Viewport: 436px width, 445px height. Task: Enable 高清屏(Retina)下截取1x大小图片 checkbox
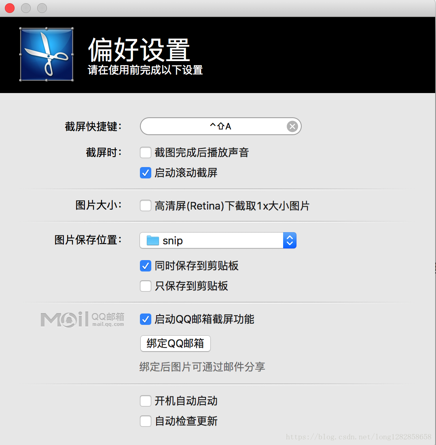[x=146, y=206]
